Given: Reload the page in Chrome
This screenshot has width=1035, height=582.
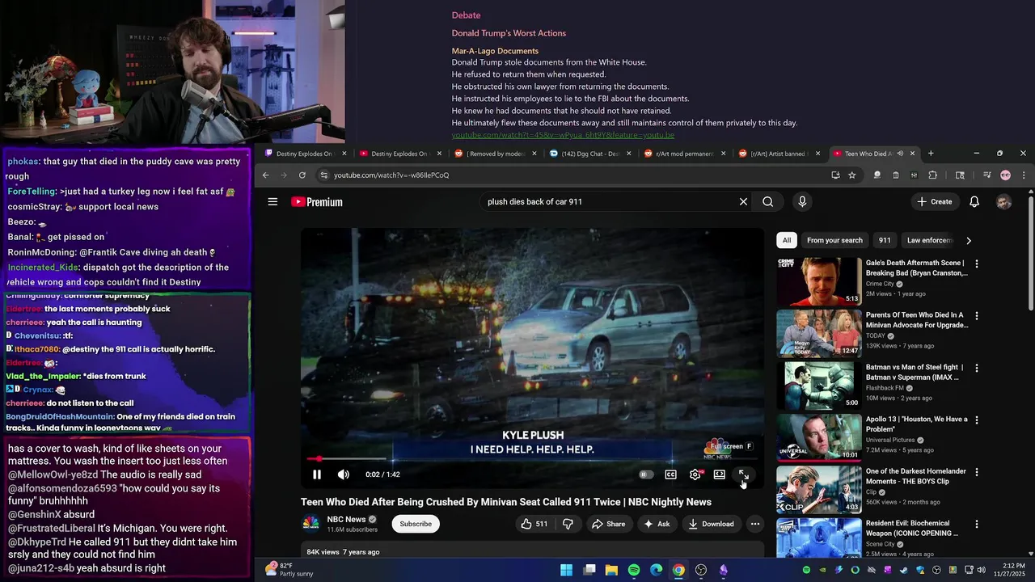Looking at the screenshot, I should [x=302, y=175].
